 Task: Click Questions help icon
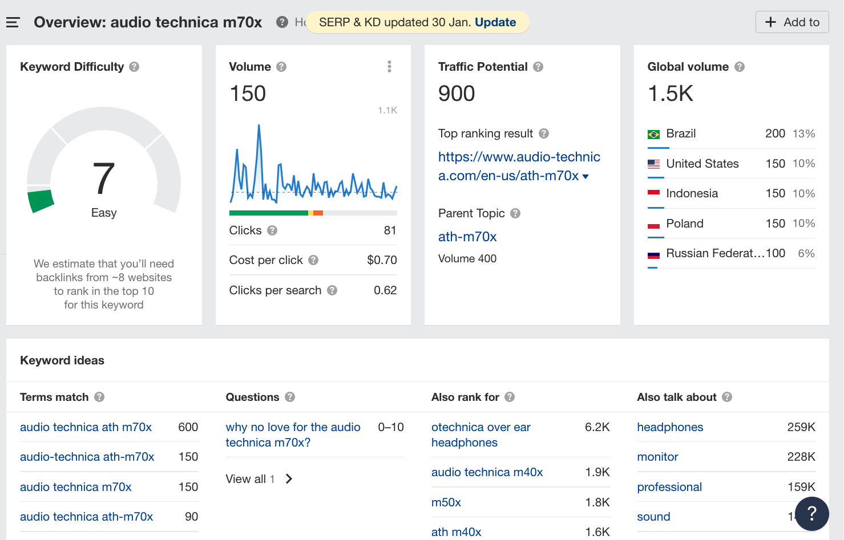click(290, 397)
